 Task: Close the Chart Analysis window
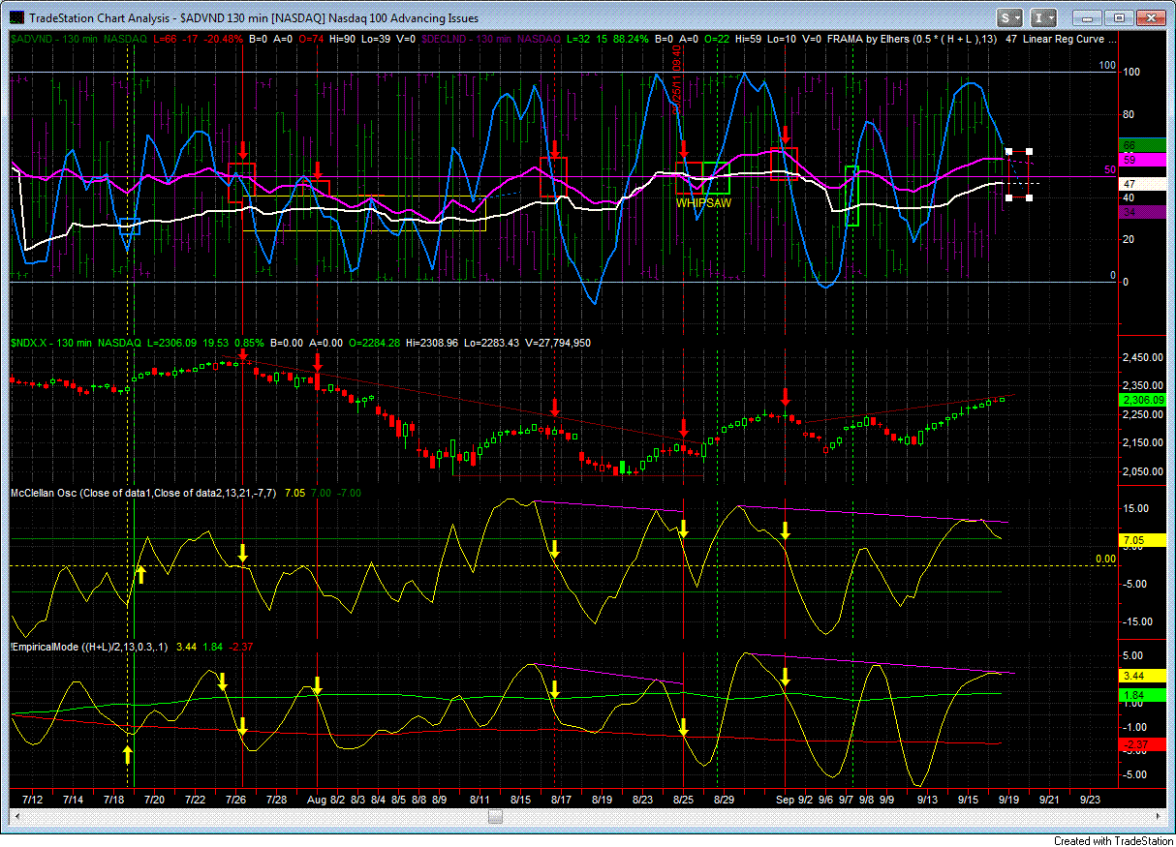(x=1149, y=17)
